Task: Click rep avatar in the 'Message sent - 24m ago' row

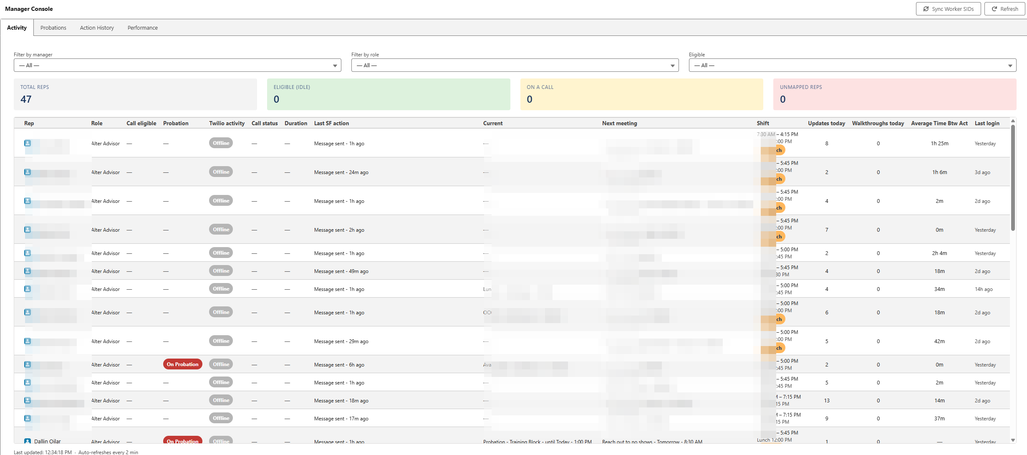Action: tap(28, 172)
